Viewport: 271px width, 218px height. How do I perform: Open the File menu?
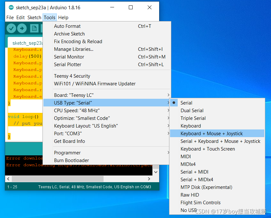click(10, 18)
